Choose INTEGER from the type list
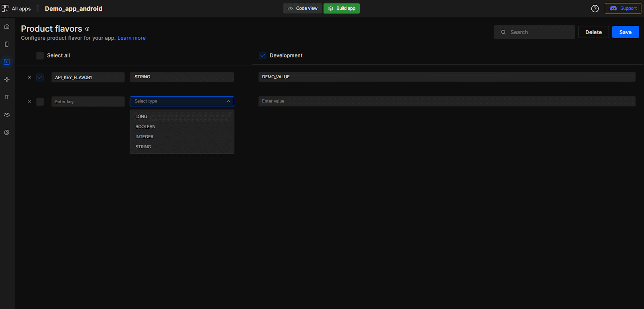The width and height of the screenshot is (644, 309). point(144,137)
